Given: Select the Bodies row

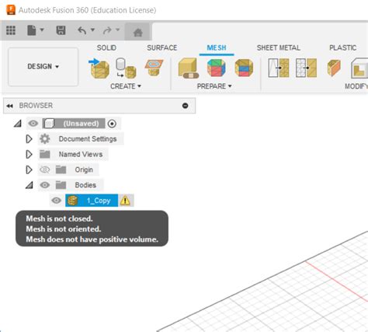Looking at the screenshot, I should (x=71, y=185).
